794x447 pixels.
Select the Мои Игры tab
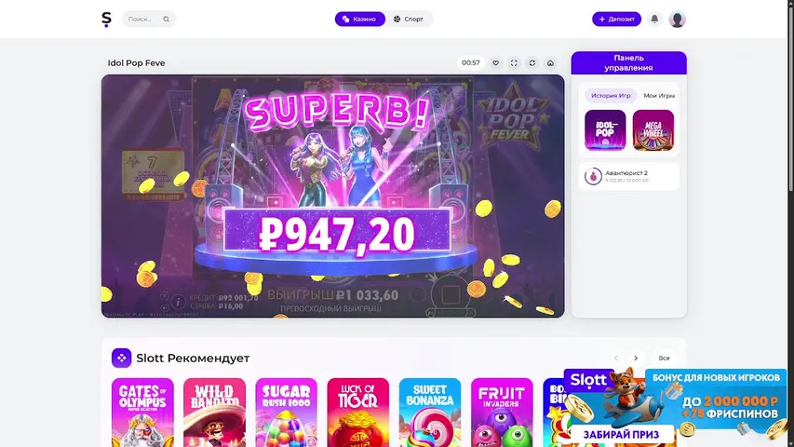click(659, 95)
